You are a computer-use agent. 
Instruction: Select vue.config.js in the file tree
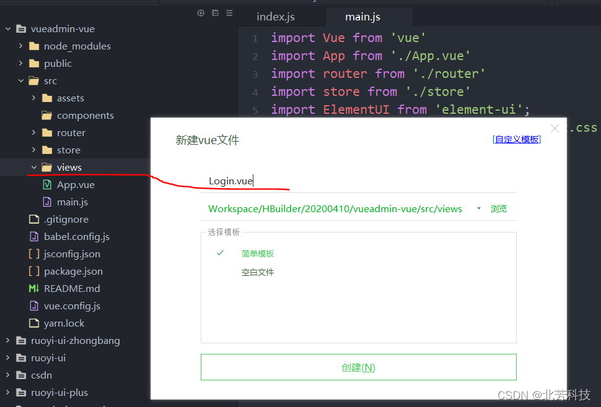click(x=72, y=306)
